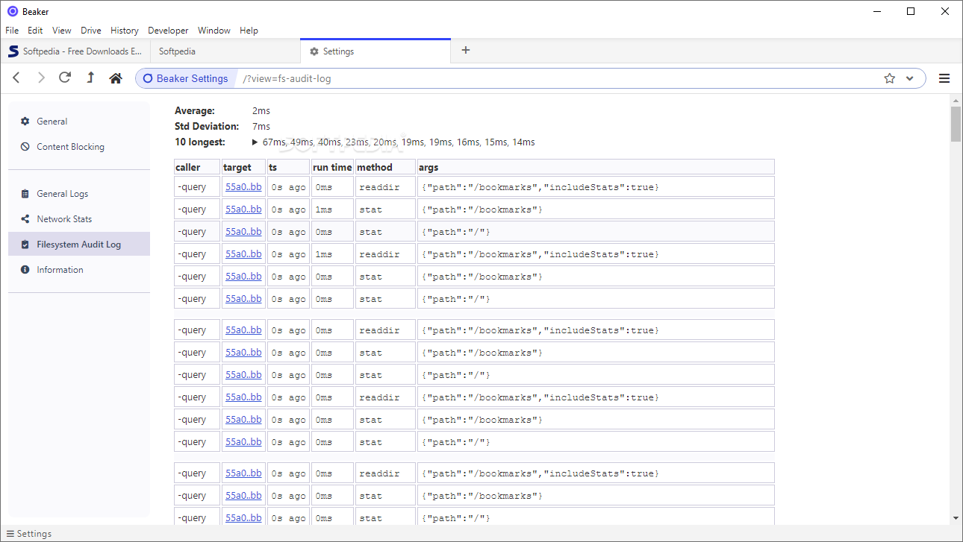Open the Developer menu
Image resolution: width=963 pixels, height=542 pixels.
point(168,31)
